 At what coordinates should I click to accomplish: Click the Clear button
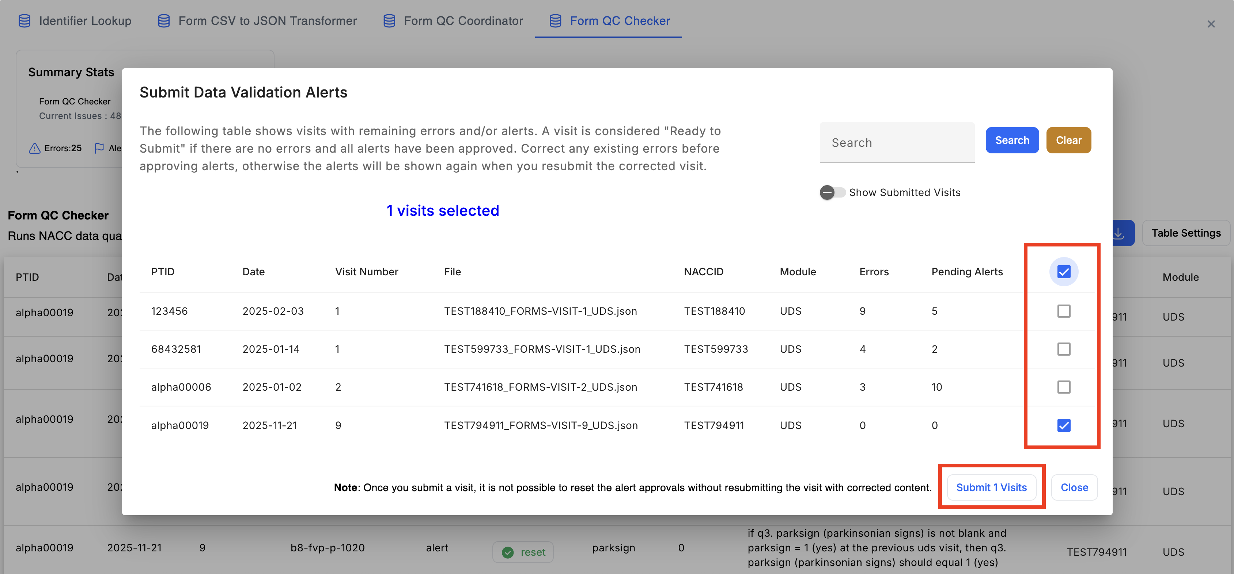1069,140
